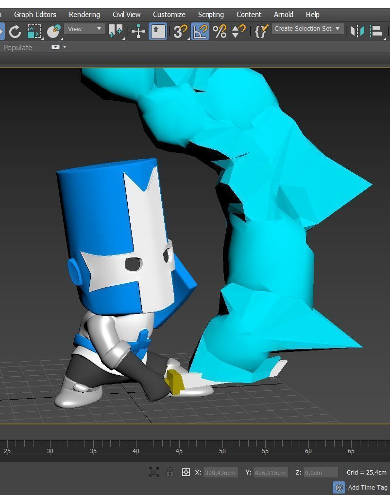The height and width of the screenshot is (495, 390).
Task: Toggle Absolute/Offset transform type-in mode
Action: click(186, 472)
